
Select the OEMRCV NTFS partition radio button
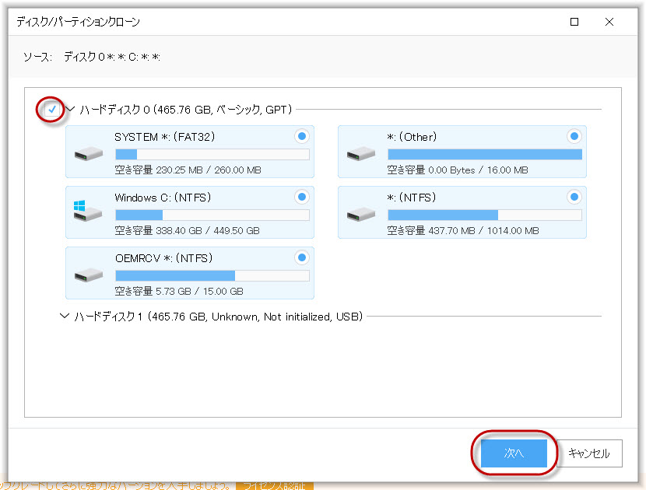(x=302, y=257)
